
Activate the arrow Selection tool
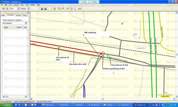(x=75, y=8)
